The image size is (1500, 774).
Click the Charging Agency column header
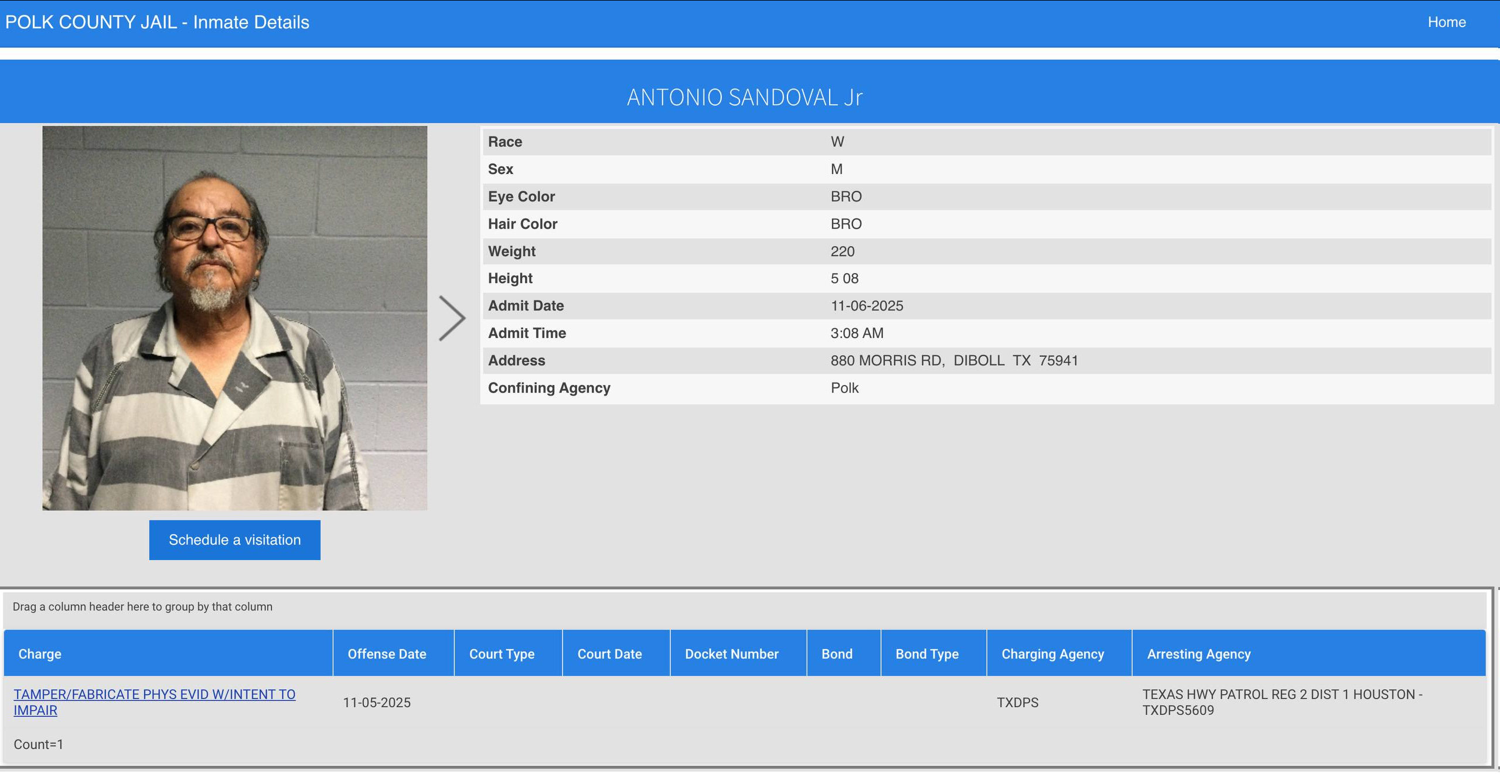point(1052,654)
